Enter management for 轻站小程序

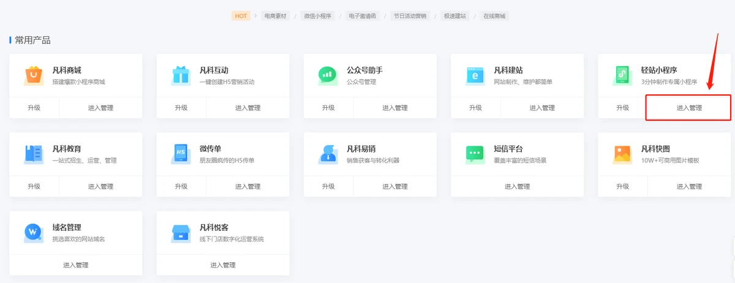tap(688, 108)
